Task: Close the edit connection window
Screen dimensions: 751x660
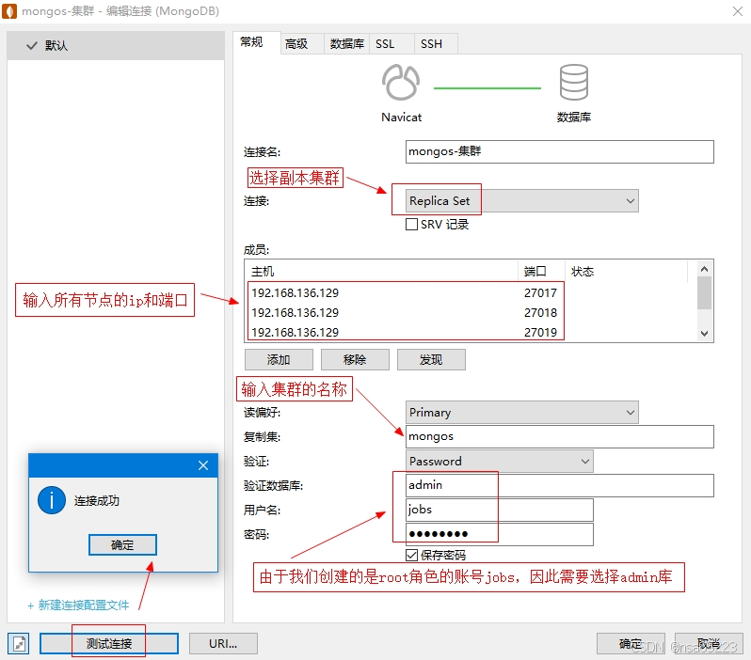Action: click(738, 11)
